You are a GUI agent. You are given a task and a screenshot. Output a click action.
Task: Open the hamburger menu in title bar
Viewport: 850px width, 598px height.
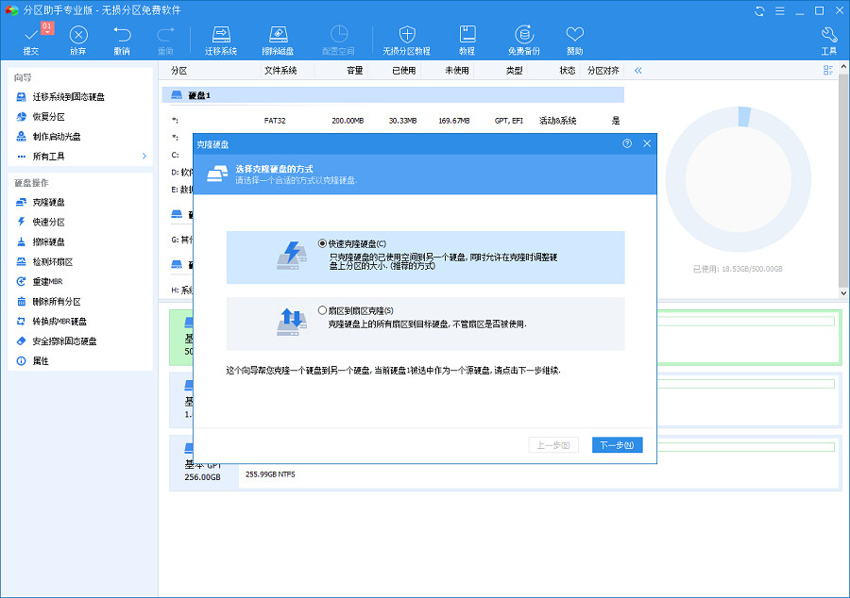coord(779,10)
